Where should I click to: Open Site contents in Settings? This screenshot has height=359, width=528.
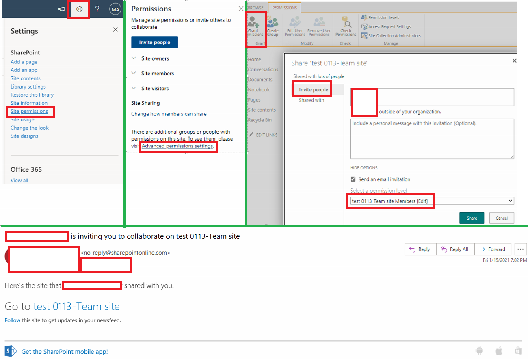pos(26,78)
